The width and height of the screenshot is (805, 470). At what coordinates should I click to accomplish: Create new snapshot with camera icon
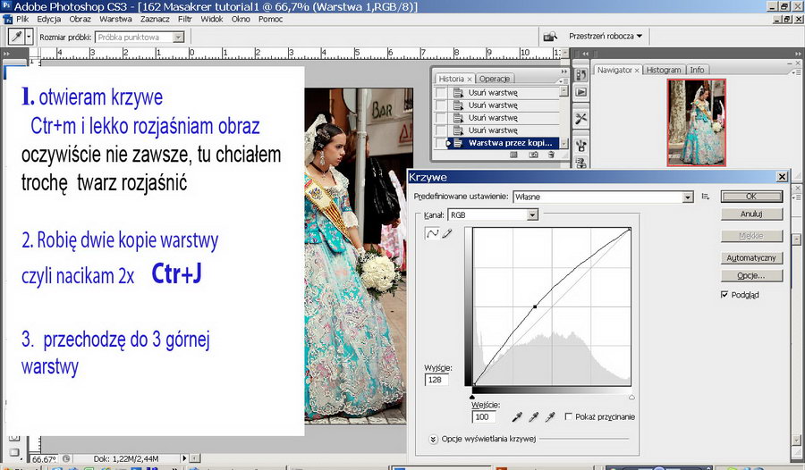click(x=533, y=155)
